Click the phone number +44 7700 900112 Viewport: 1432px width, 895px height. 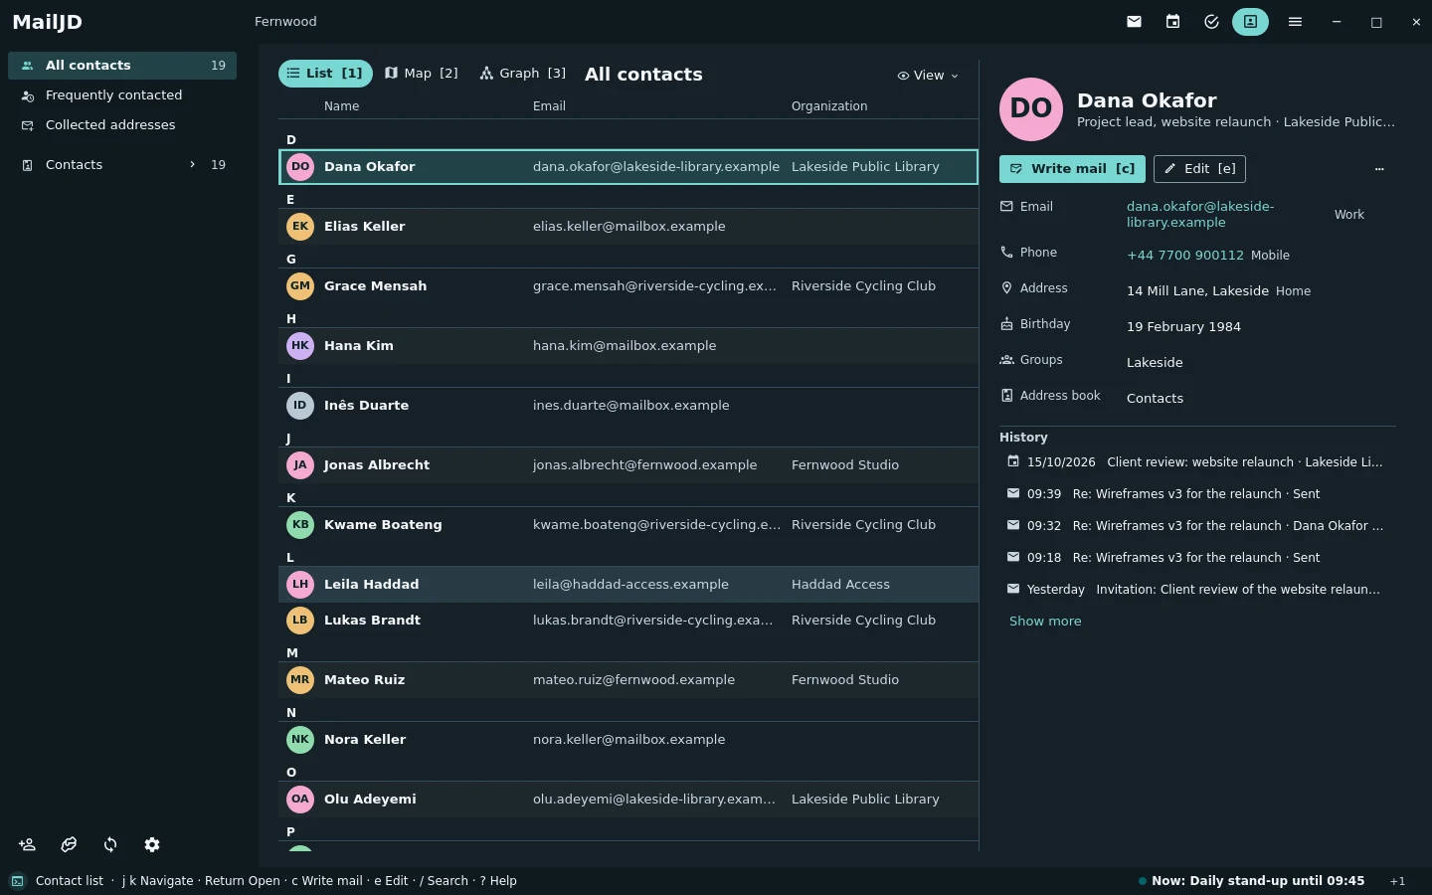pos(1185,256)
